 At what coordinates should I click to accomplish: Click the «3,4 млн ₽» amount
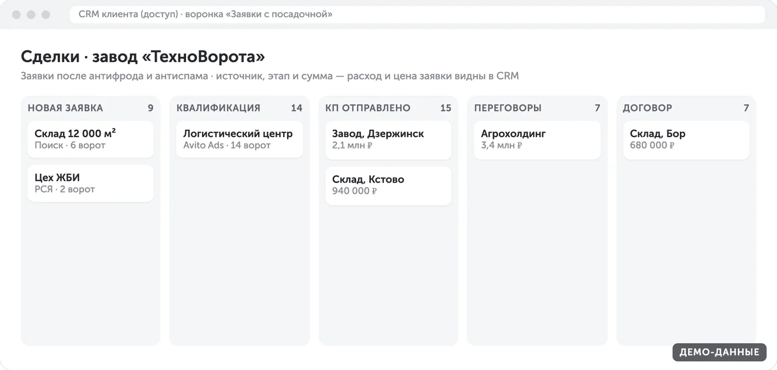(502, 146)
